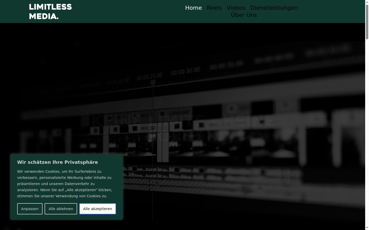Click the scrollbar down arrow
Viewport: 369px width, 230px height.
coord(367,228)
